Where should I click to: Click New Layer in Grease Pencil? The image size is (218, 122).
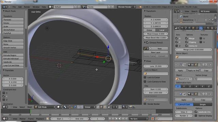click(x=156, y=52)
